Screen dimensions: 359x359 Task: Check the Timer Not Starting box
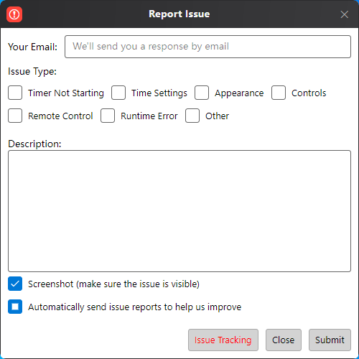tap(15, 93)
